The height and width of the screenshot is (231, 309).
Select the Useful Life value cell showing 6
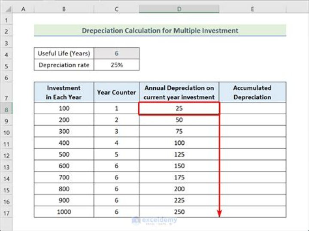point(116,54)
